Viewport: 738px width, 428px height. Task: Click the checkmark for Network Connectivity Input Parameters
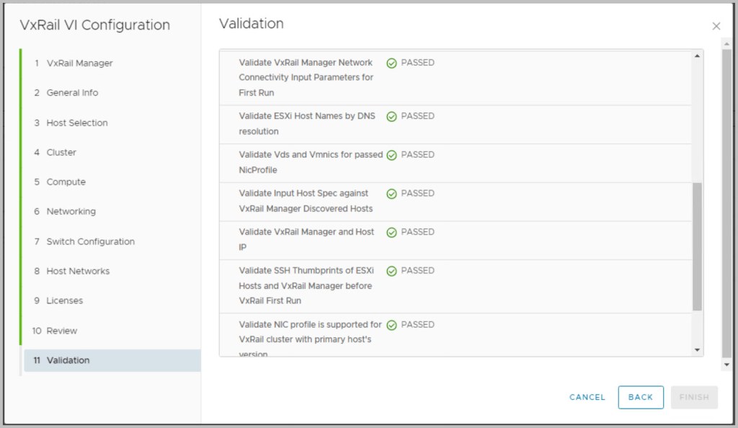tap(391, 63)
